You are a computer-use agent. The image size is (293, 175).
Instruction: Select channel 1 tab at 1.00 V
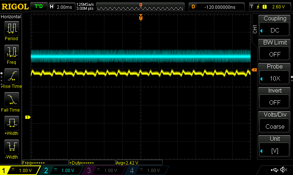click(20, 170)
